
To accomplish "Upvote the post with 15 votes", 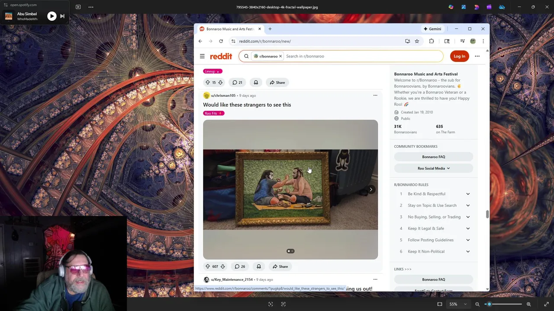I will click(x=208, y=83).
